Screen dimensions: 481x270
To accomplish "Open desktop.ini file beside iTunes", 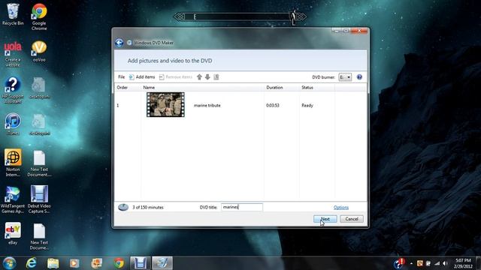I will (x=39, y=124).
